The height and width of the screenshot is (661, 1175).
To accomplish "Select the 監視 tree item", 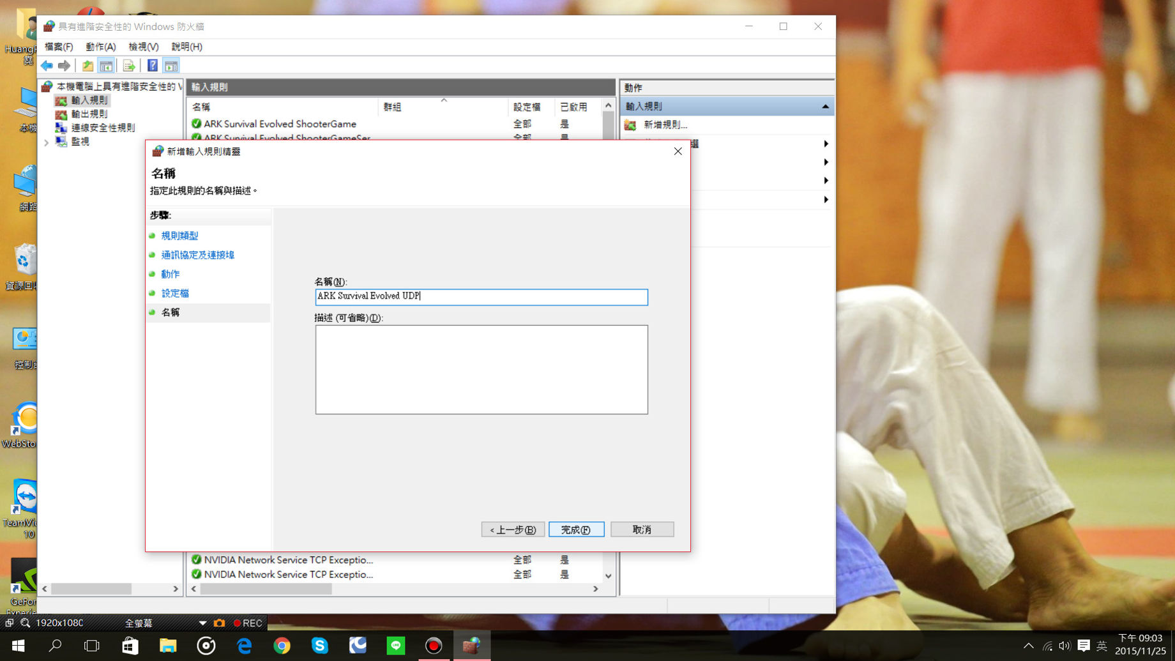I will tap(80, 142).
